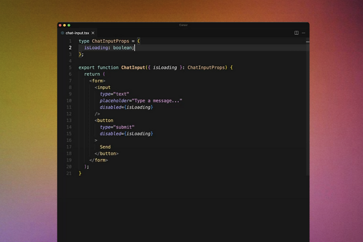Click the closing </button> tag
Screen dimensions: 363x242
tap(106, 153)
